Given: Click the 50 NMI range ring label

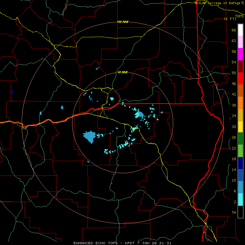Looking at the screenshot, I should (x=122, y=72).
